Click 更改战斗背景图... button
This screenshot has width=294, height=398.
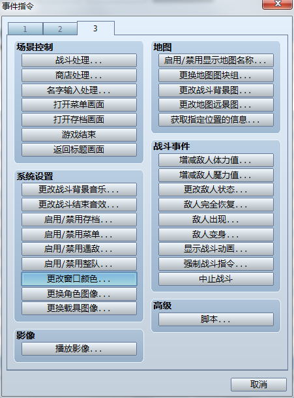point(216,90)
